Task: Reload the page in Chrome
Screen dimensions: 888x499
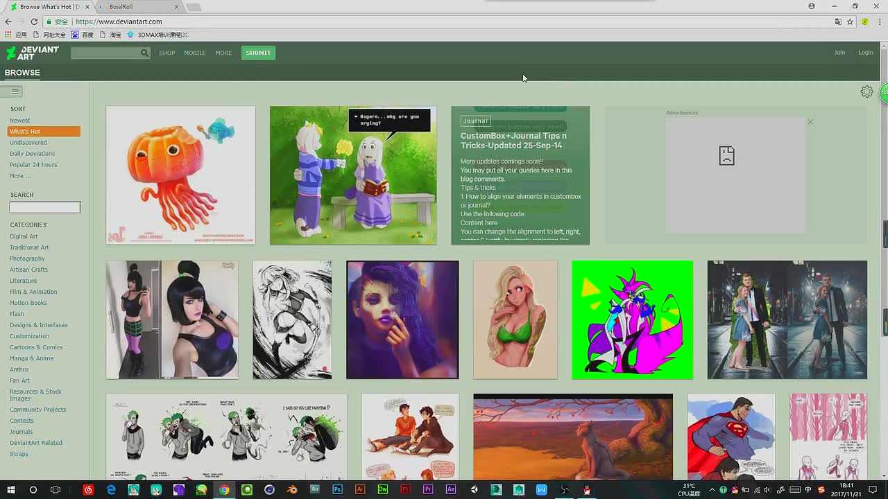Action: tap(34, 21)
